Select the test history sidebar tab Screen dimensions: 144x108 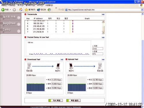pyautogui.click(x=11, y=17)
